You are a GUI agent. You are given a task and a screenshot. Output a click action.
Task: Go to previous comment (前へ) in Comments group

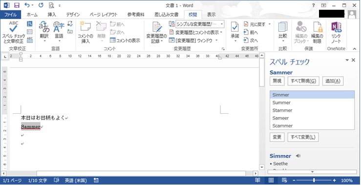click(117, 24)
